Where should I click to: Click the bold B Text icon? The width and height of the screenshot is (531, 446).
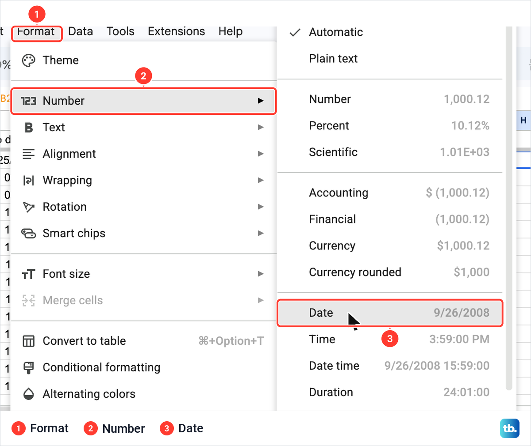[x=29, y=128]
